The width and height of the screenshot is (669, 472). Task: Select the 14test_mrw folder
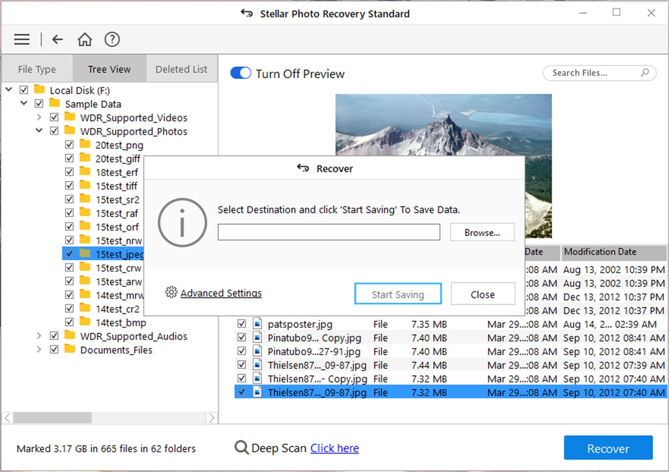pos(119,295)
